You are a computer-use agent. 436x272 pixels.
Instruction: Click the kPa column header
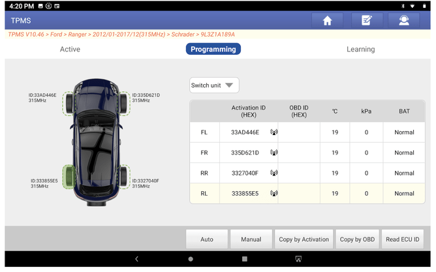click(x=366, y=111)
